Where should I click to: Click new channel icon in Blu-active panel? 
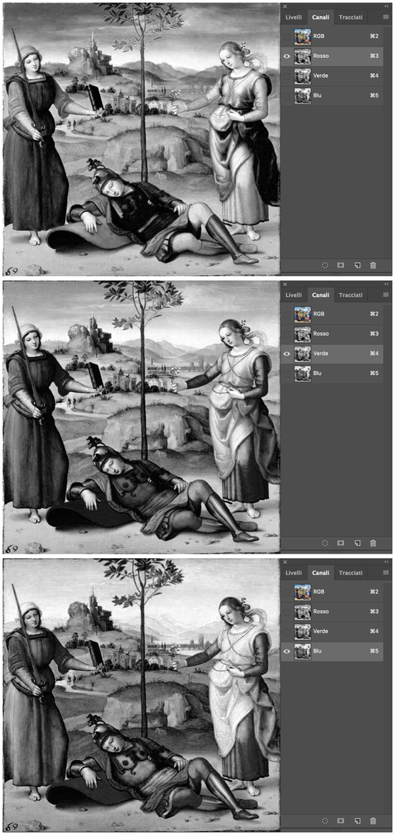tap(358, 820)
